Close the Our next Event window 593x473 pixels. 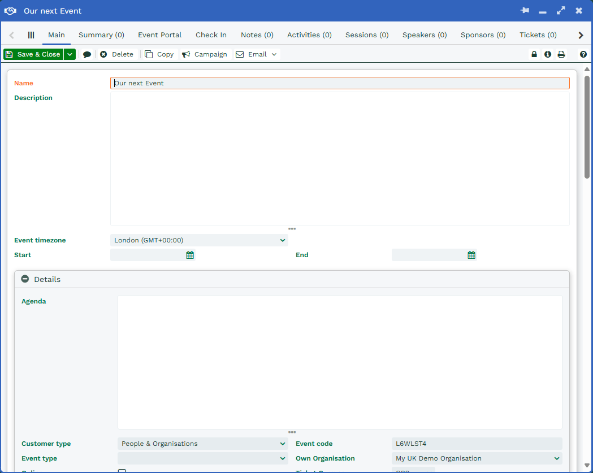click(579, 11)
